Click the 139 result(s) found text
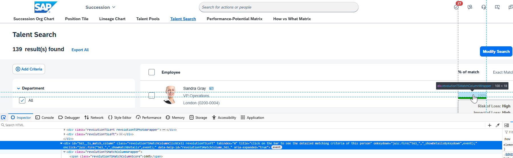Viewport: 513px width, 158px height. [x=38, y=49]
